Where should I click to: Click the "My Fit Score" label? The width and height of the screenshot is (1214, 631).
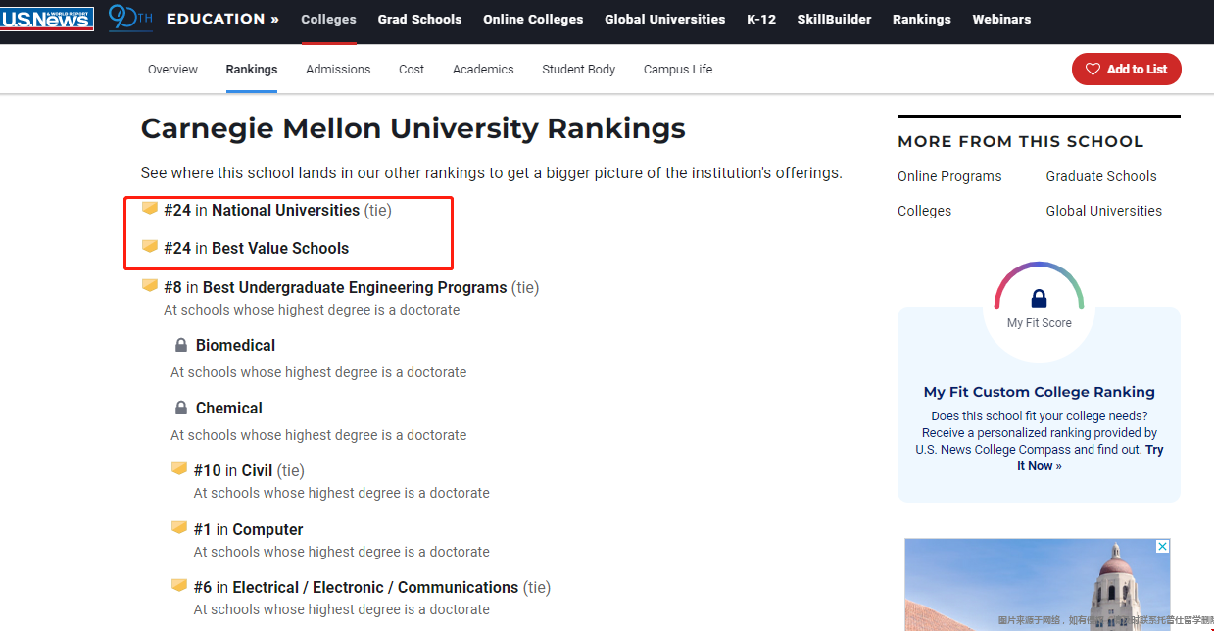(1040, 323)
